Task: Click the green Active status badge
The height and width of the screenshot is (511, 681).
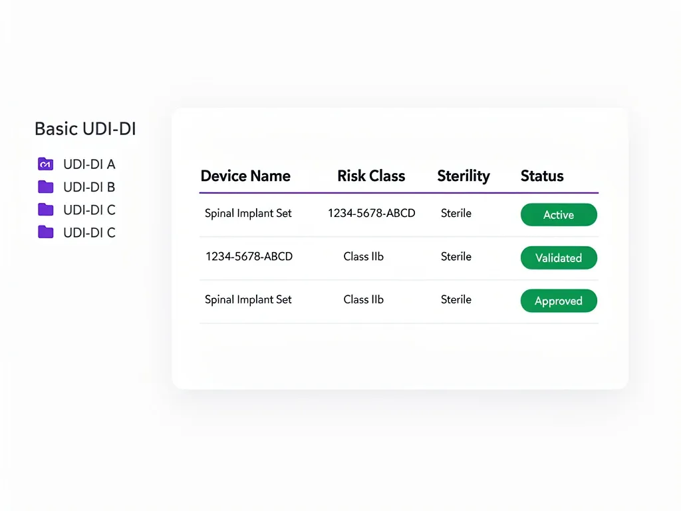Action: coord(559,215)
